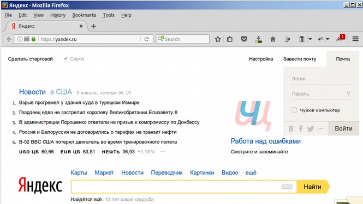Open the History menu
The image size is (363, 204).
[58, 15]
